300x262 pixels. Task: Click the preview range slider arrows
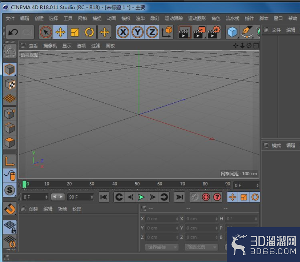58,197
